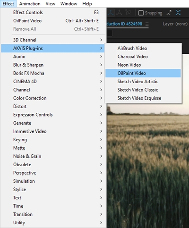Enable the Snapping checkbox
The height and width of the screenshot is (228, 189).
coord(141,13)
